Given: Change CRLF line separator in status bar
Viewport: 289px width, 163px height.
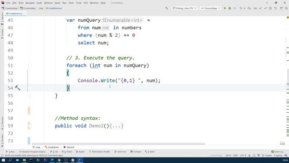Looking at the screenshot, I should pyautogui.click(x=235, y=155).
